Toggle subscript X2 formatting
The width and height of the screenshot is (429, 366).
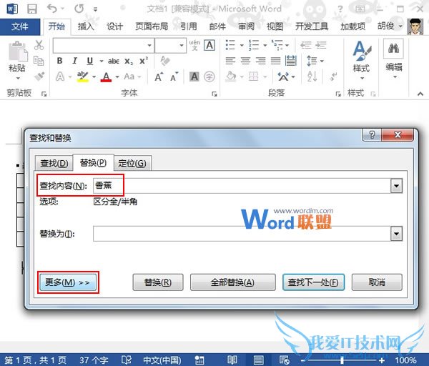point(129,61)
